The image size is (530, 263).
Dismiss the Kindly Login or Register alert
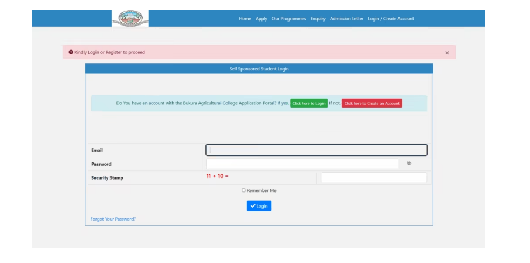click(447, 53)
